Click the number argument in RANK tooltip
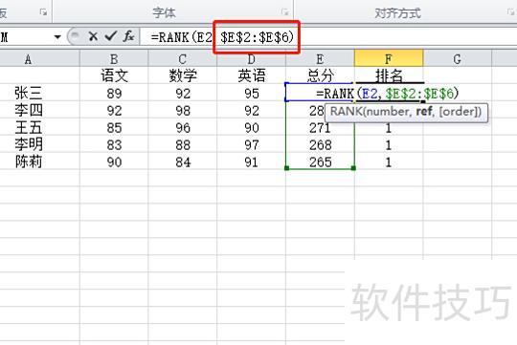The height and width of the screenshot is (345, 517). click(x=388, y=112)
